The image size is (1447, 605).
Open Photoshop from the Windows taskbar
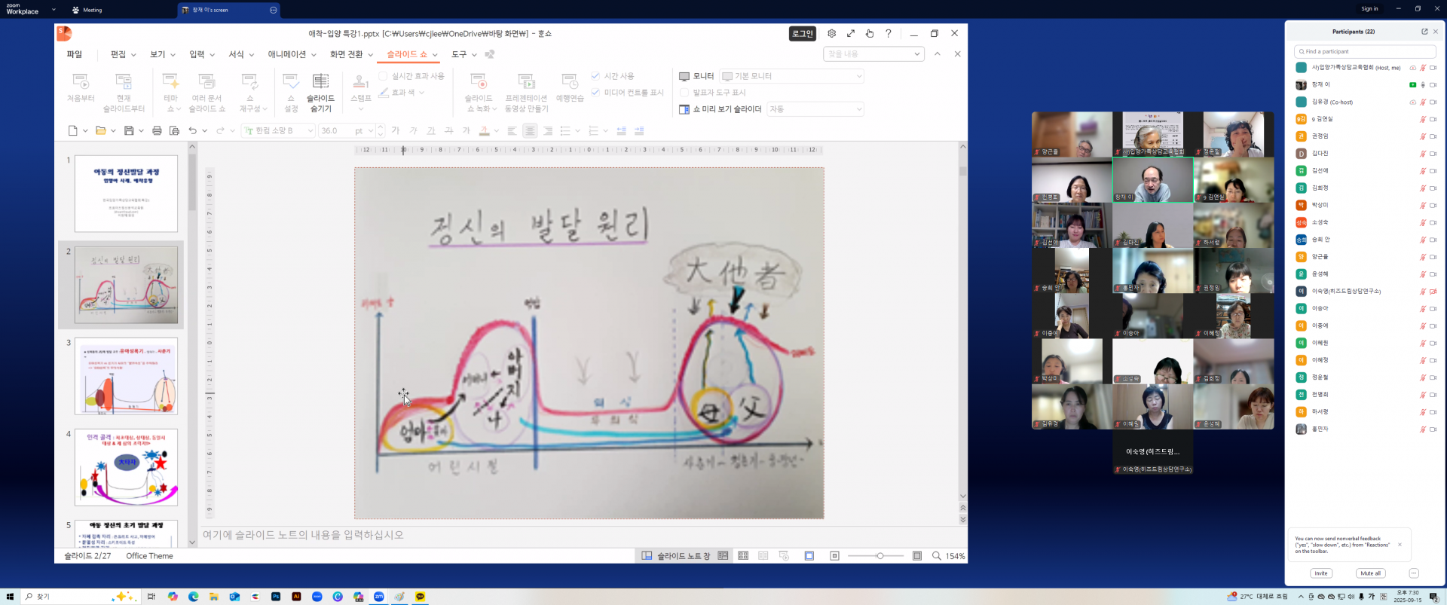click(x=276, y=597)
